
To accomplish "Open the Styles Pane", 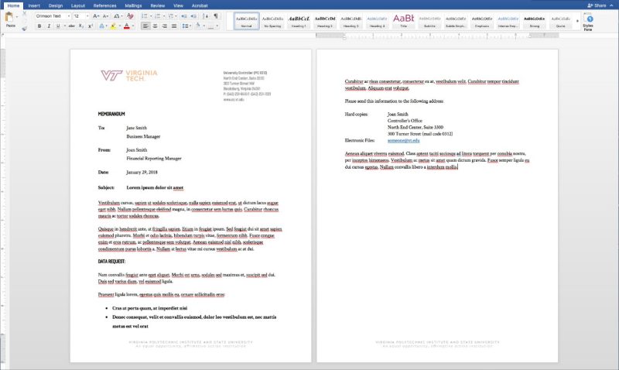I will pos(588,22).
